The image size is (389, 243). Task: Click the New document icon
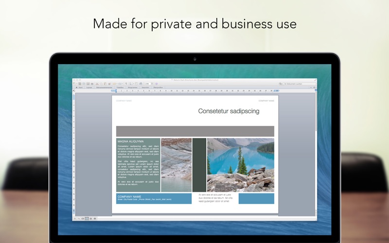[74, 83]
